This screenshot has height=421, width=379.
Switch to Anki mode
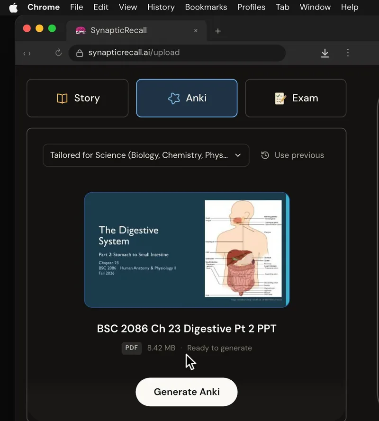pyautogui.click(x=187, y=99)
